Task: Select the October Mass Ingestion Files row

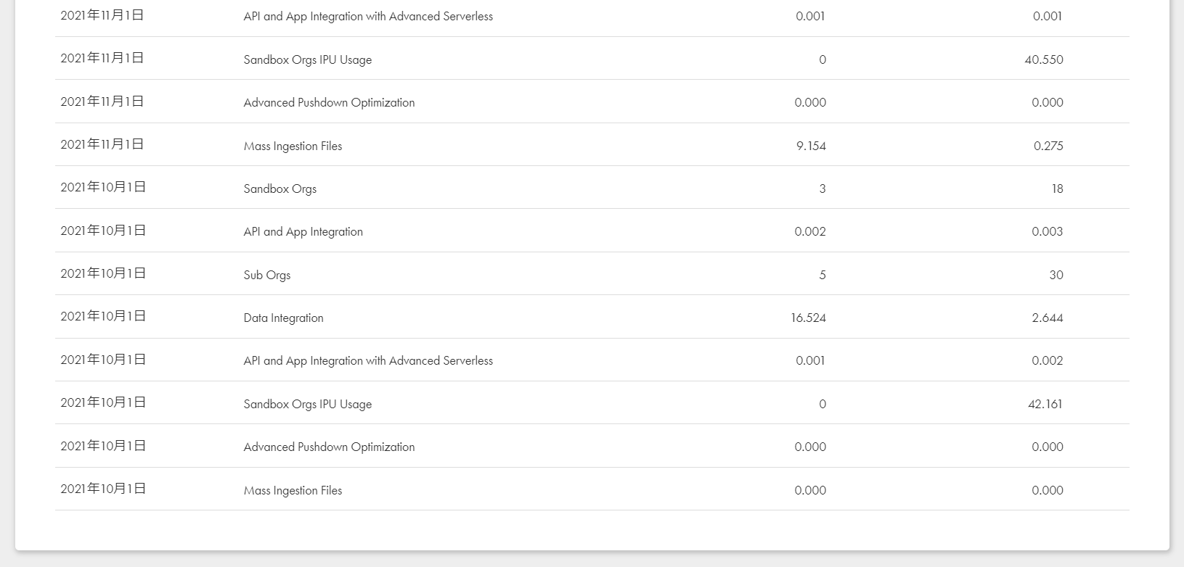Action: (x=592, y=489)
